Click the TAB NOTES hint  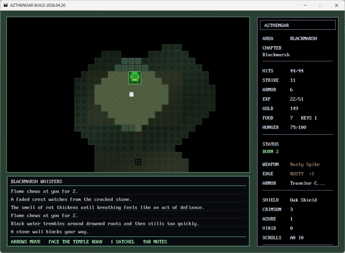(155, 242)
